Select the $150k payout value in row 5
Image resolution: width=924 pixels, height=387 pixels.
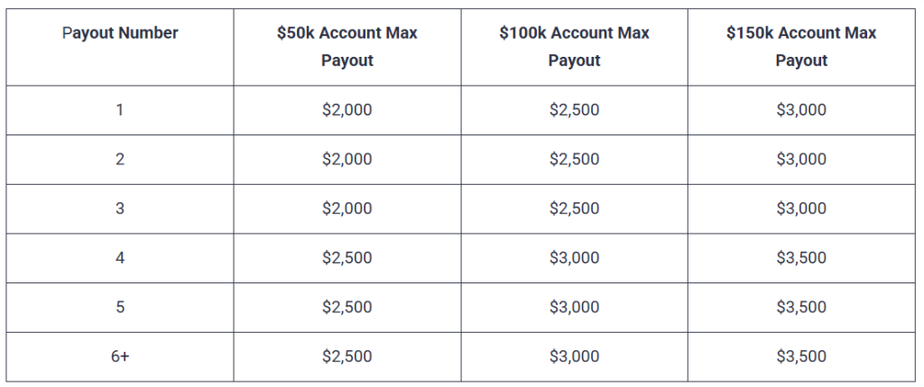pos(801,307)
